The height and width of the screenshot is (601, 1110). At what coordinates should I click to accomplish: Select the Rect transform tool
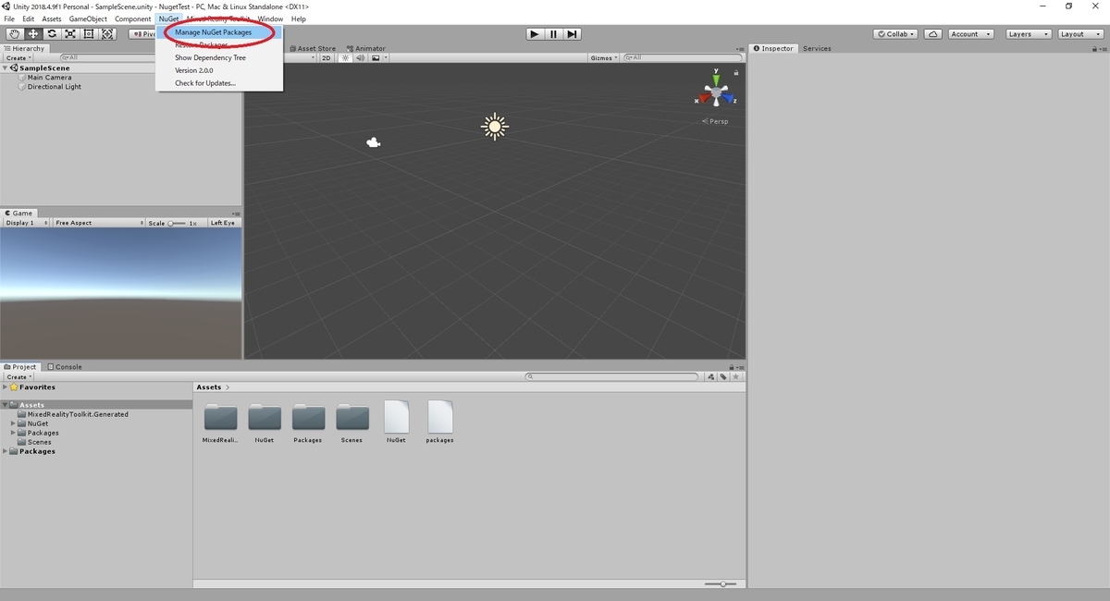point(89,34)
